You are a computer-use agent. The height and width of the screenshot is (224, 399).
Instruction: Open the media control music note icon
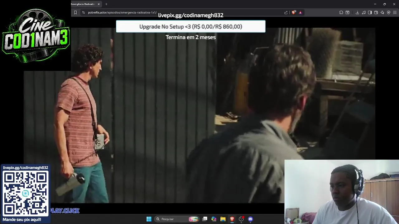tap(363, 12)
